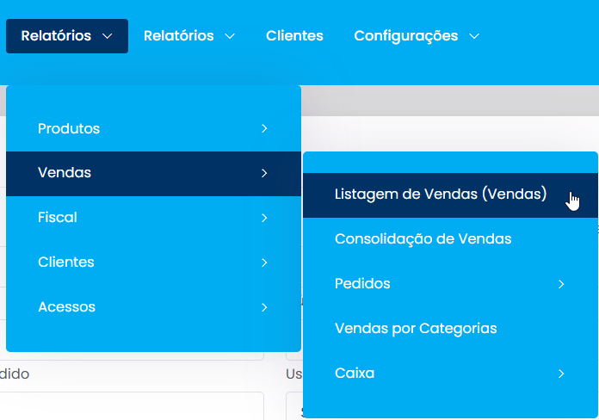This screenshot has height=420, width=599.
Task: Open Listagem de Vendas (Vendas) report
Action: [450, 195]
